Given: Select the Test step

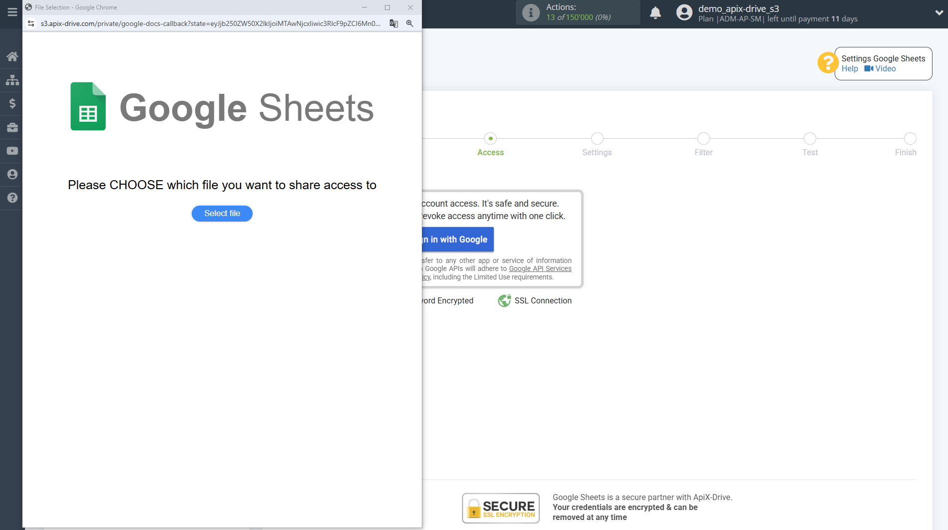Looking at the screenshot, I should point(810,144).
